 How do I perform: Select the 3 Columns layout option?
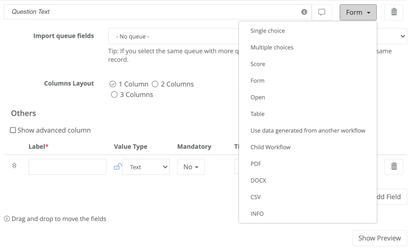coord(114,95)
